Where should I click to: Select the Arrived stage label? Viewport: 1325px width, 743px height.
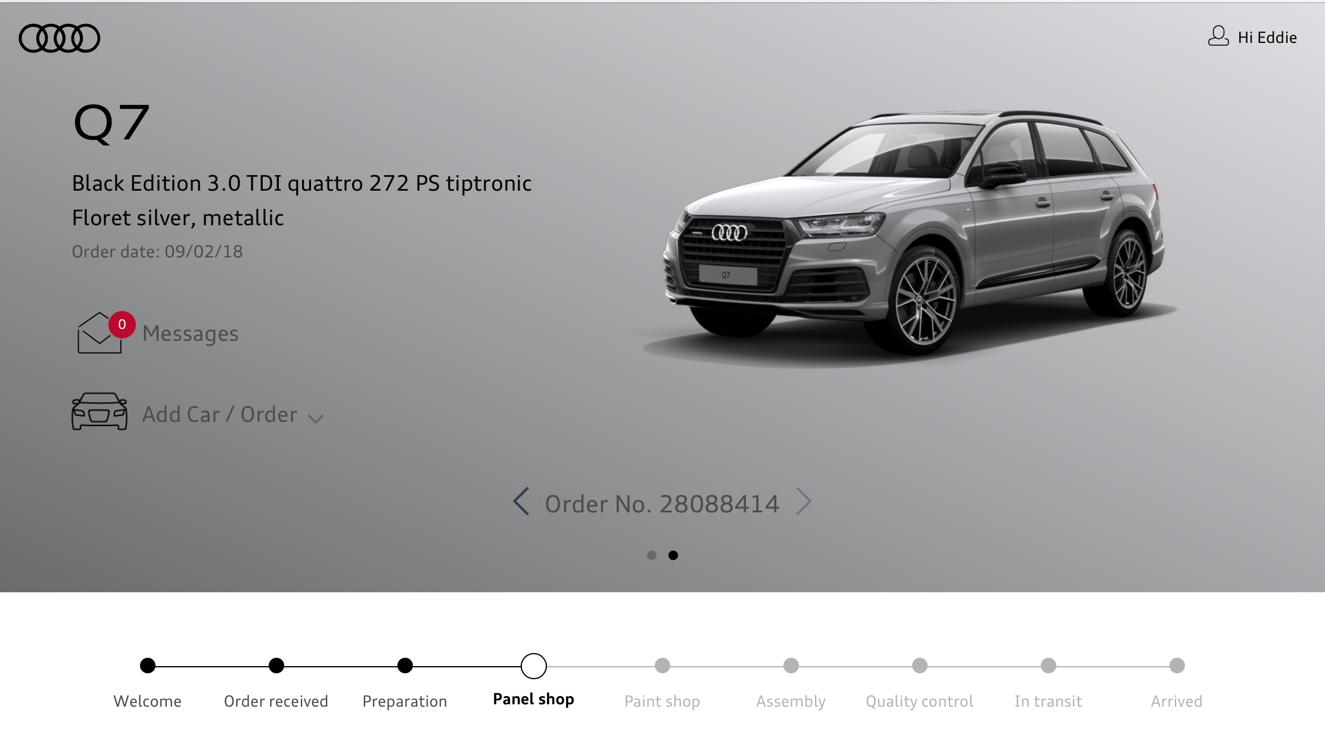pyautogui.click(x=1177, y=701)
